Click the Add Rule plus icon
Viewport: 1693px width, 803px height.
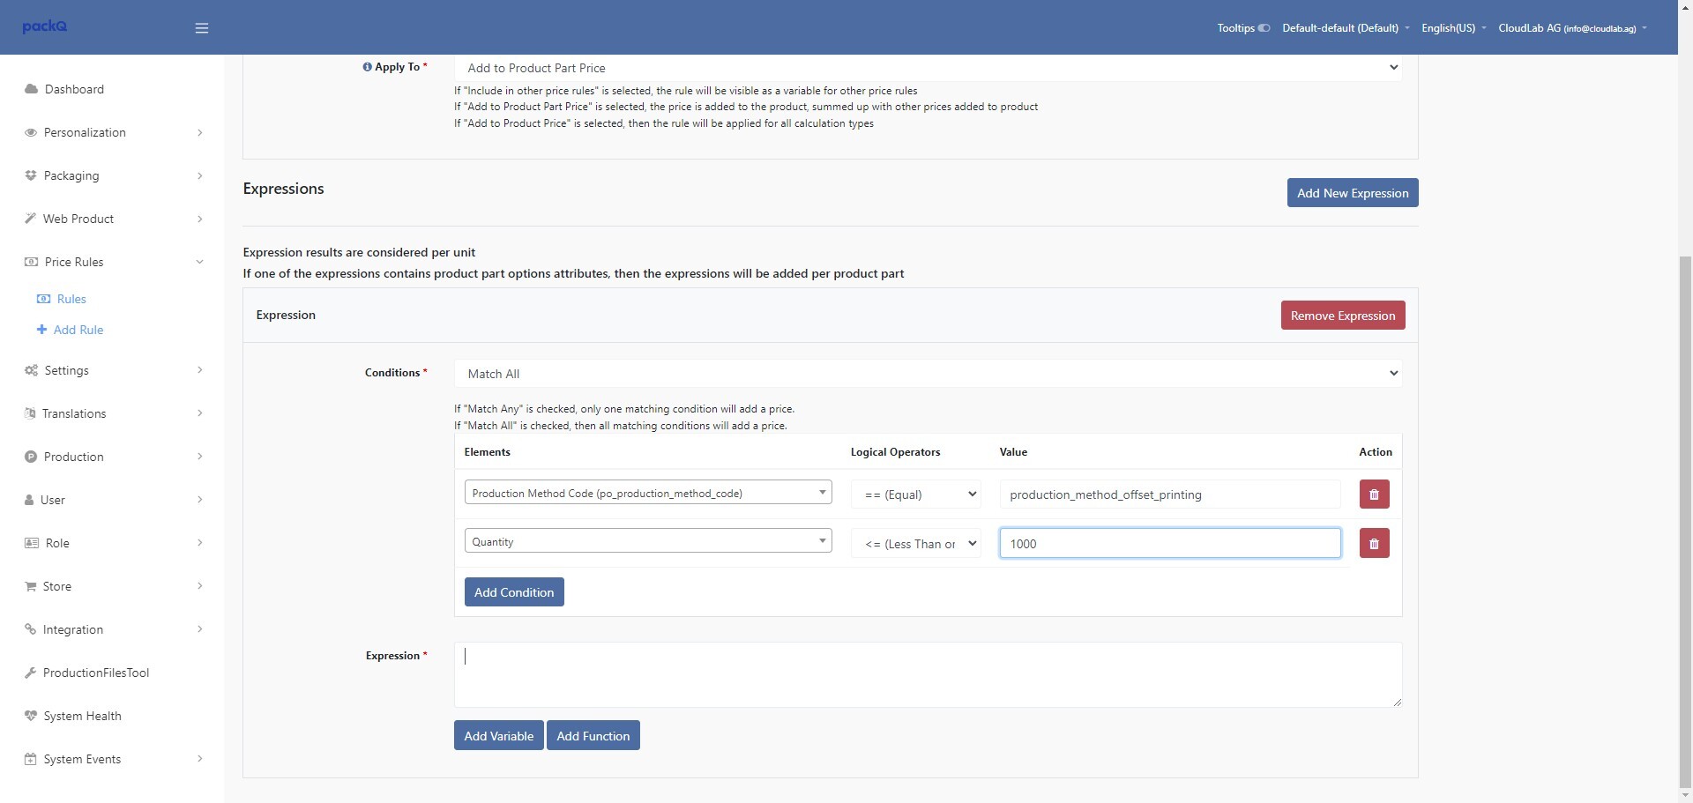point(41,330)
